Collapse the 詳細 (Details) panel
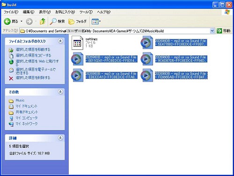234x176 pixels. click(x=60, y=138)
